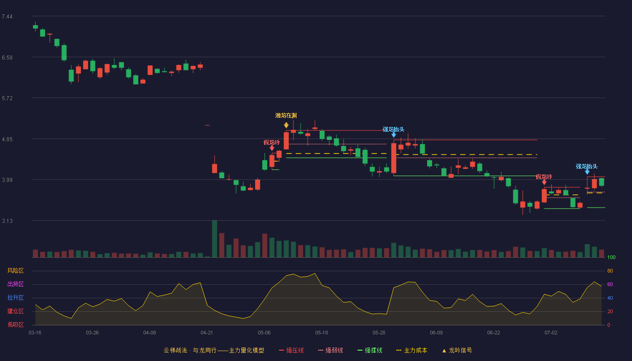
Task: Click the orange 80 indicator scale label
Action: coord(610,271)
